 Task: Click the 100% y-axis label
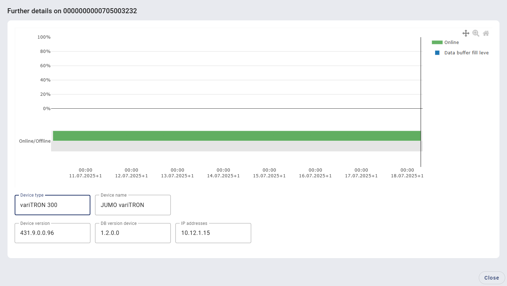[44, 37]
